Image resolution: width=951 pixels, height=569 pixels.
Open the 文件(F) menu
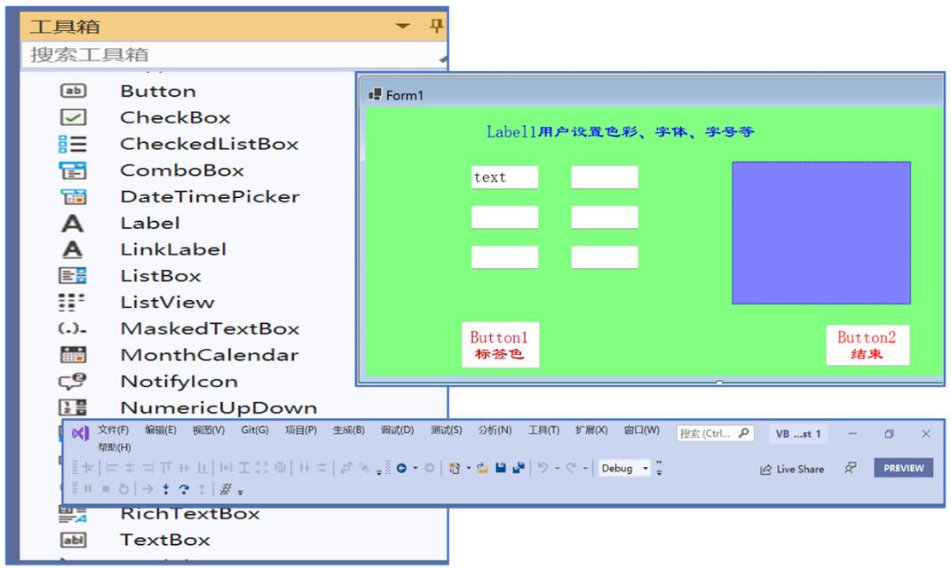click(x=114, y=431)
